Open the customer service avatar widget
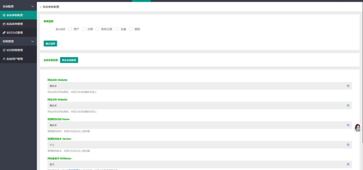The width and height of the screenshot is (363, 170). click(358, 127)
